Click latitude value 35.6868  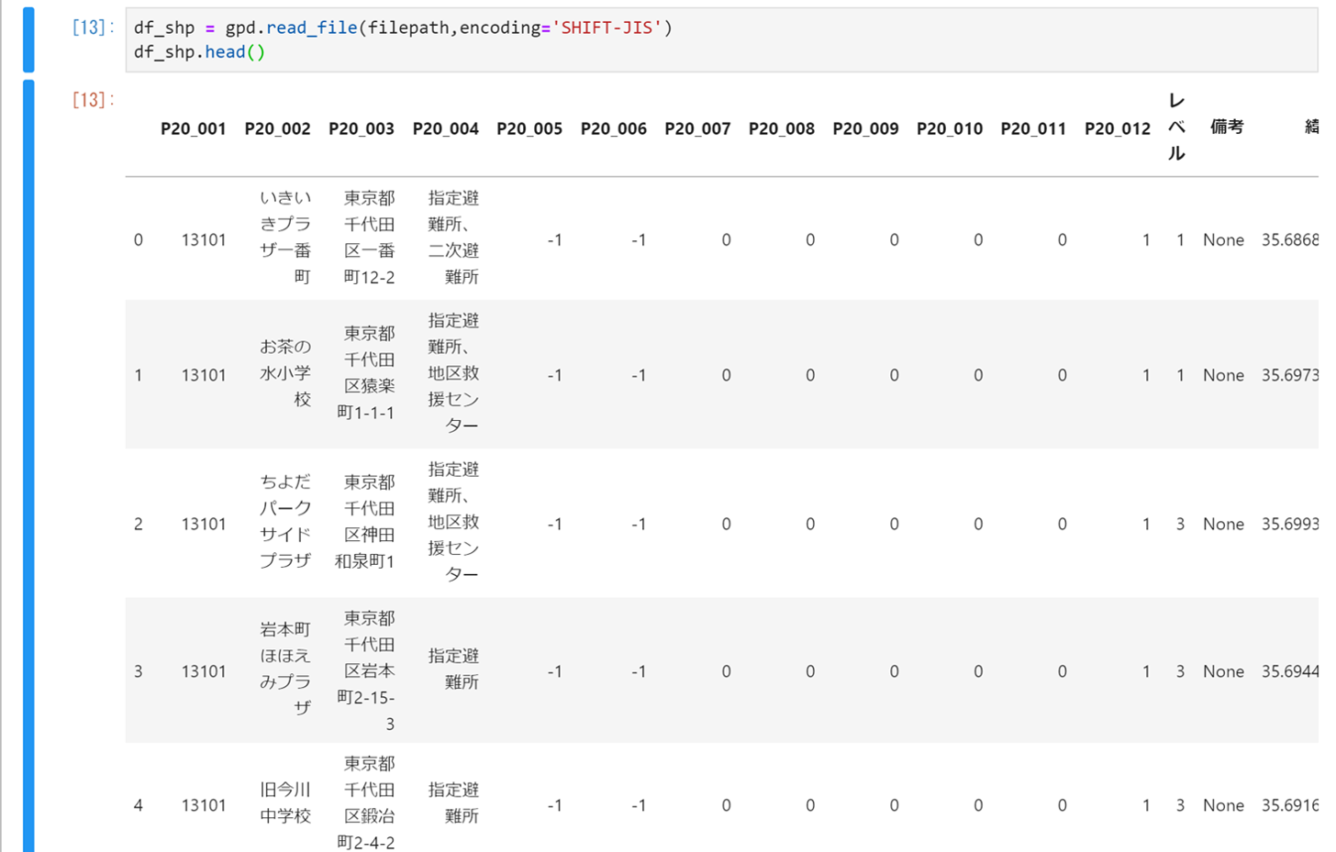tap(1289, 240)
